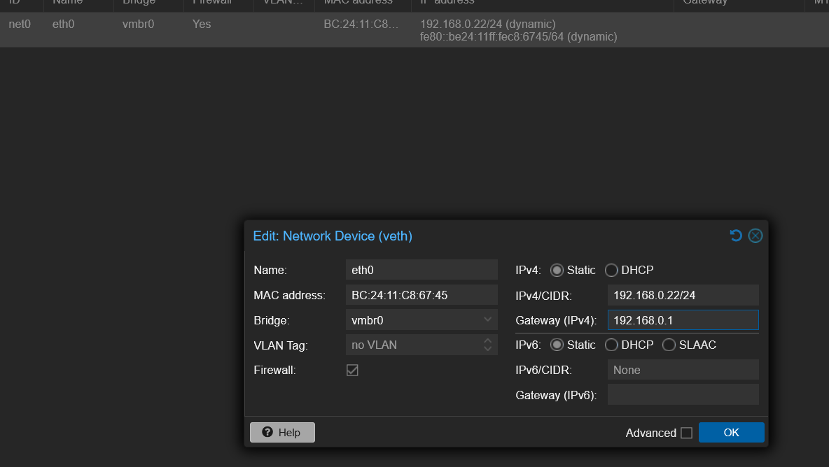829x467 pixels.
Task: Edit the MAC address field
Action: click(422, 295)
